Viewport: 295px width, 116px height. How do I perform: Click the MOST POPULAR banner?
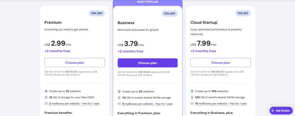147,2
